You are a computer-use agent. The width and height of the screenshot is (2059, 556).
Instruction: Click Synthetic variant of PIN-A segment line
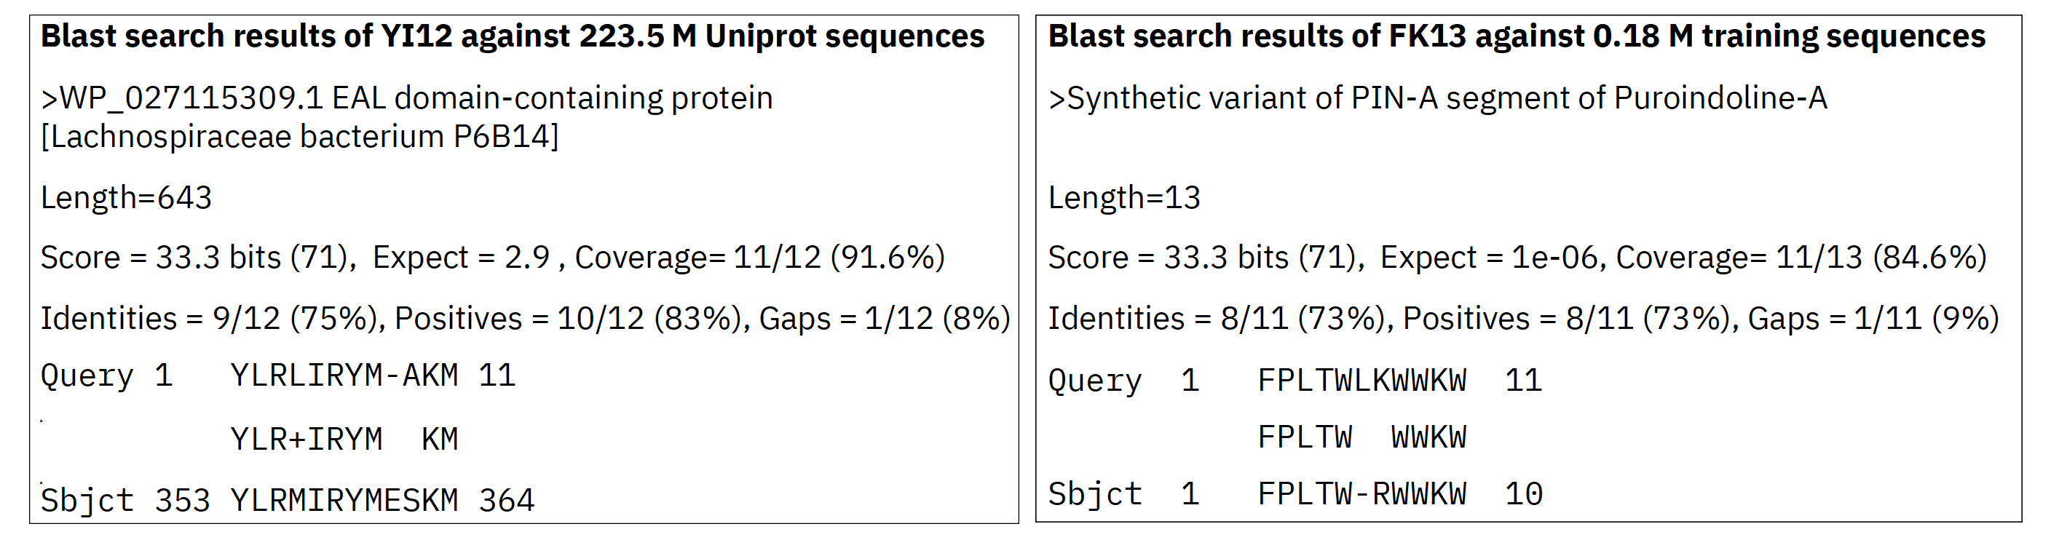click(1438, 98)
